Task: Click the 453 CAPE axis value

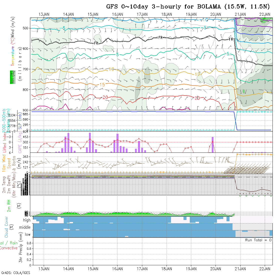Action: (x=26, y=137)
